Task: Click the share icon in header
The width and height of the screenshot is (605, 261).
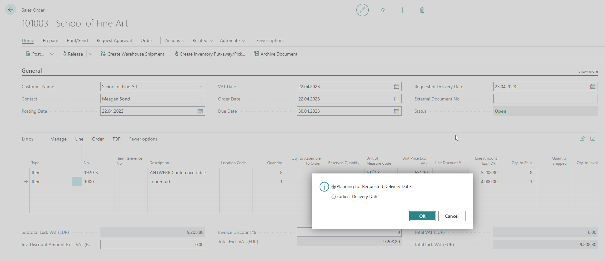Action: [382, 10]
